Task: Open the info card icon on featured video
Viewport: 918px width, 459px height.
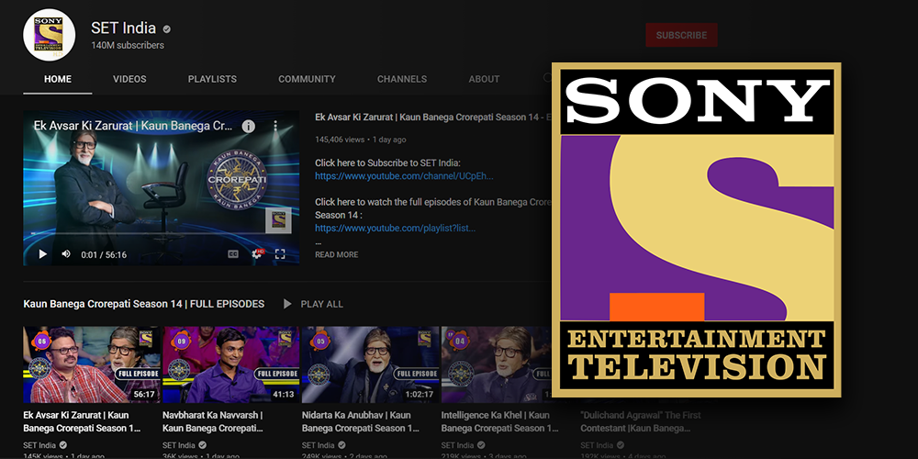Action: [x=248, y=126]
